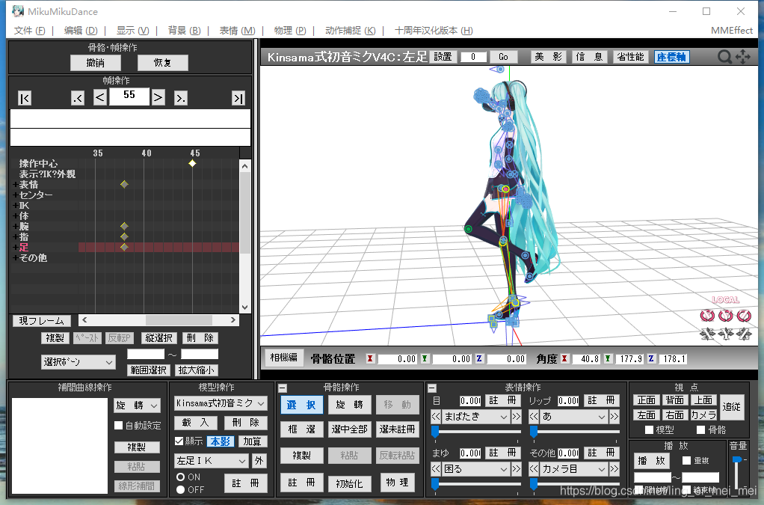Open the 旋轉 interpolation curve dropdown
This screenshot has width=764, height=505.
tap(137, 405)
